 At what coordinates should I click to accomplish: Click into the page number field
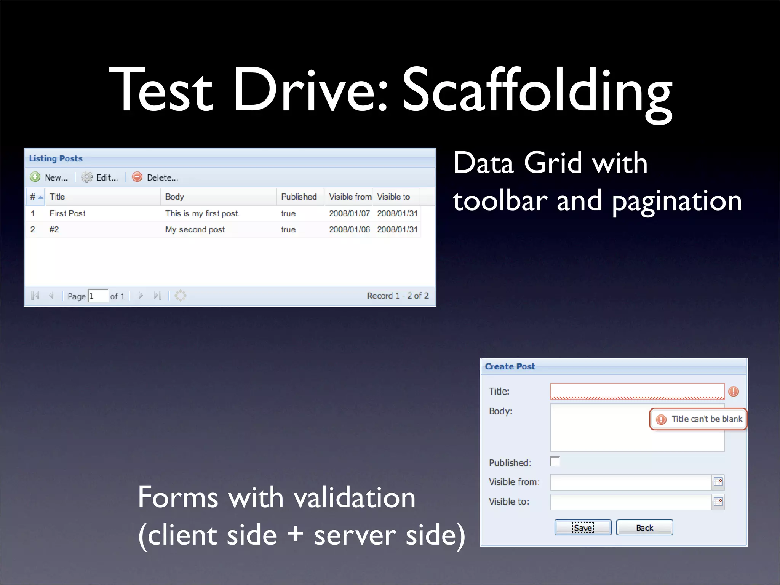98,296
